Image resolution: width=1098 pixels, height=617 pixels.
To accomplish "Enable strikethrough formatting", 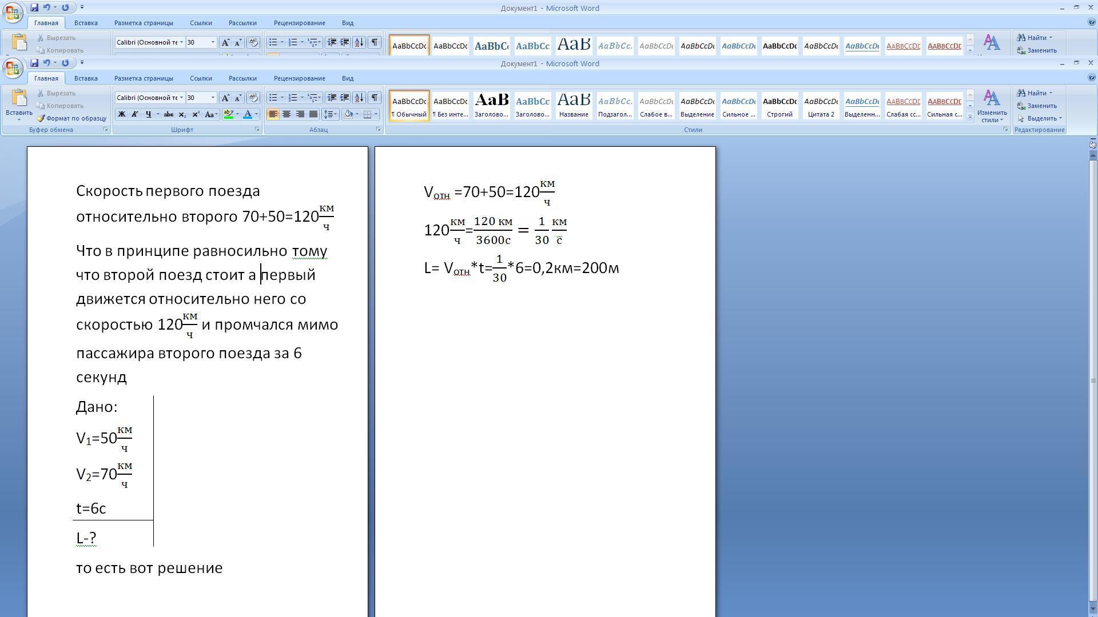I will [x=168, y=114].
